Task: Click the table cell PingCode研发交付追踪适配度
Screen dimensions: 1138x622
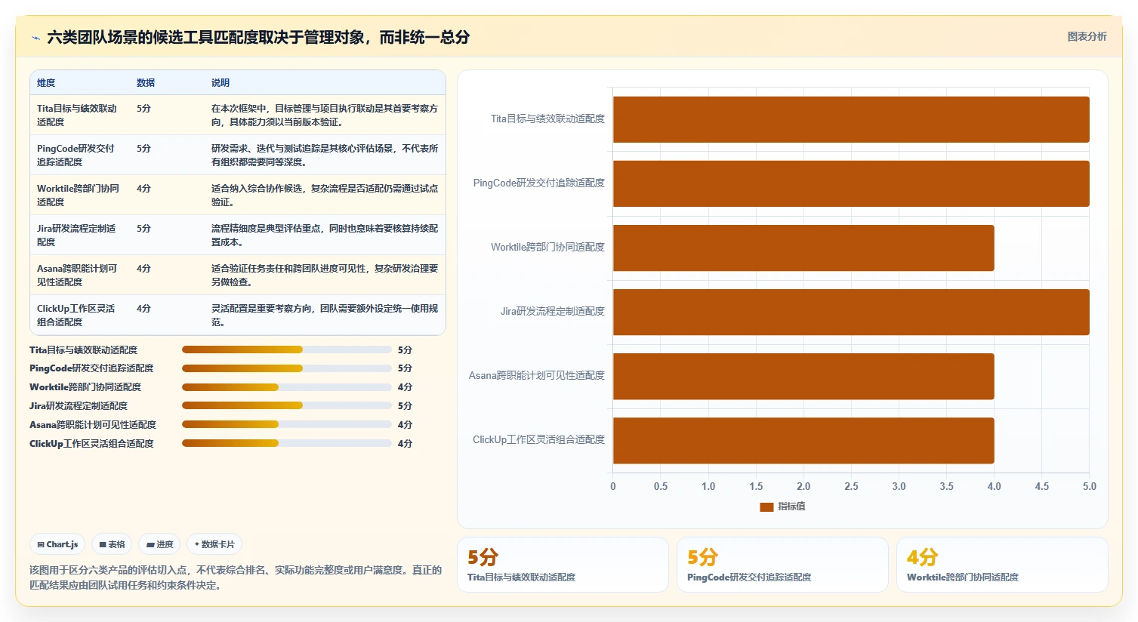Action: pyautogui.click(x=79, y=155)
